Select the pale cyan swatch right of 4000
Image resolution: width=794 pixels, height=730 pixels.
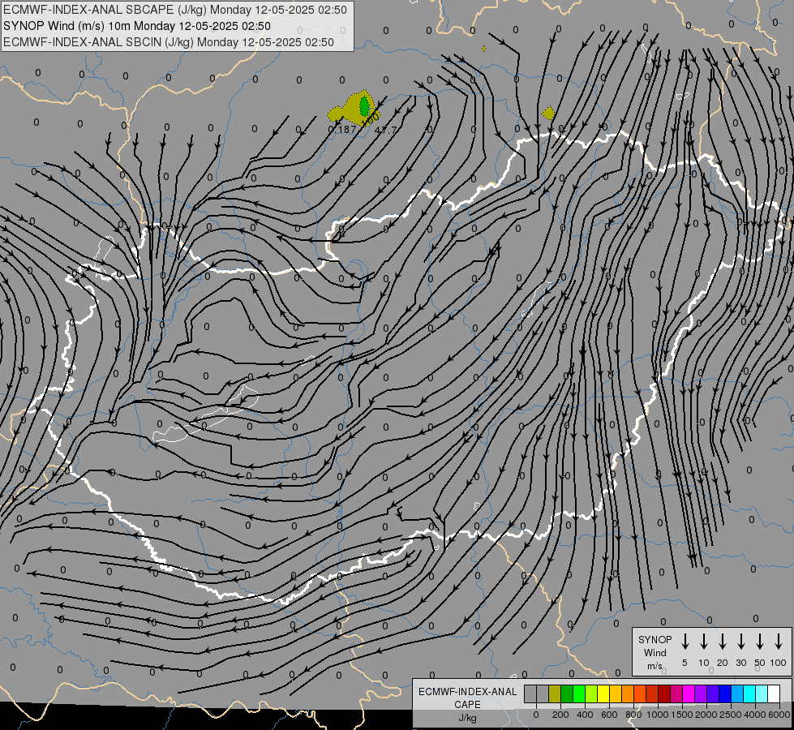761,693
